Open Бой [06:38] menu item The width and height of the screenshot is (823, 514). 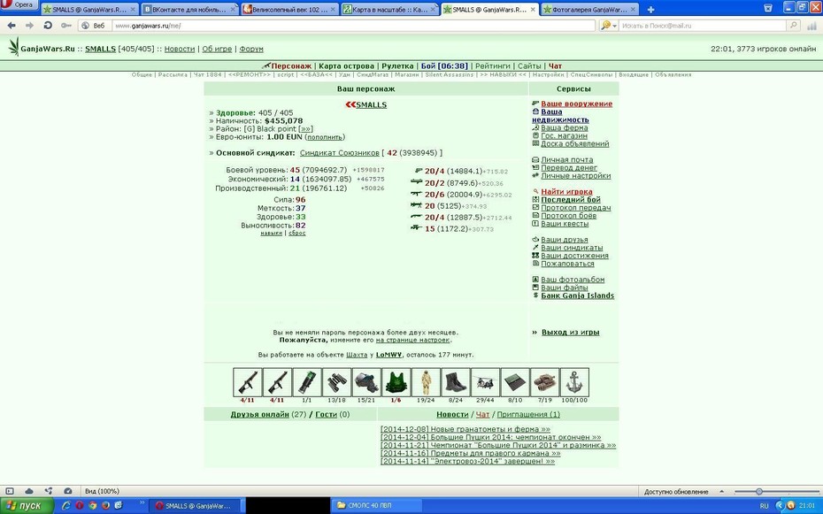(x=444, y=66)
